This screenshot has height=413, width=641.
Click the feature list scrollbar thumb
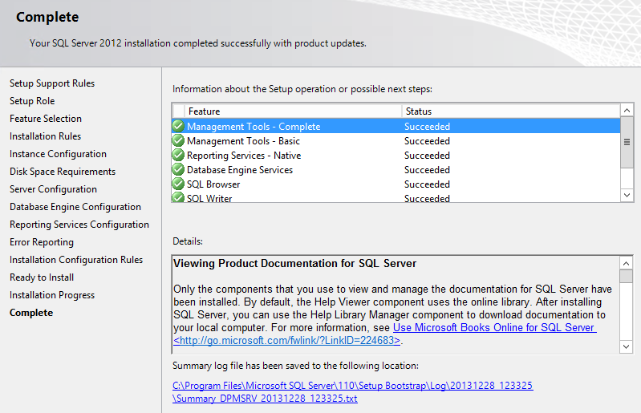click(x=627, y=142)
